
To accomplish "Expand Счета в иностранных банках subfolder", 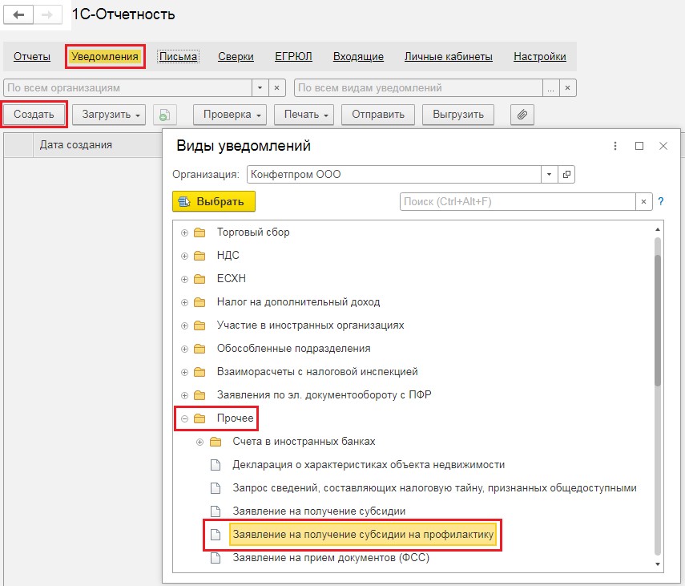I will (x=199, y=442).
